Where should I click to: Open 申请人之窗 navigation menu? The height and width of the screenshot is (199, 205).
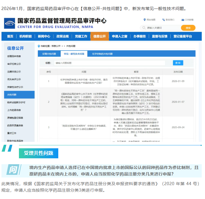tap(120, 36)
